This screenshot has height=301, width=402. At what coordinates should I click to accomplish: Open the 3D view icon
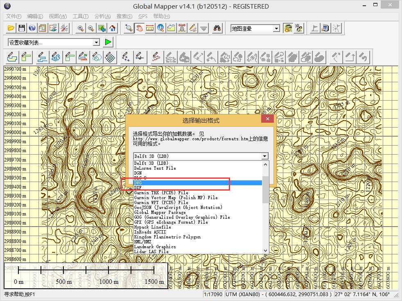tap(299, 28)
